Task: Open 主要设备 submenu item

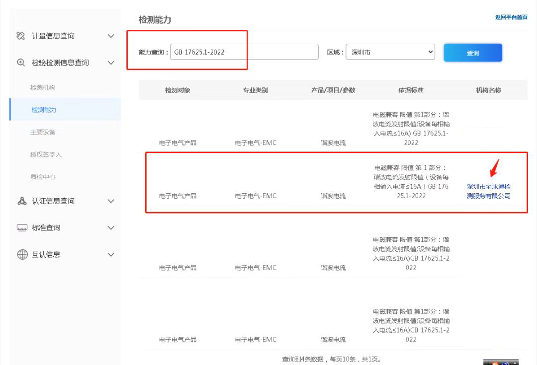Action: point(43,132)
